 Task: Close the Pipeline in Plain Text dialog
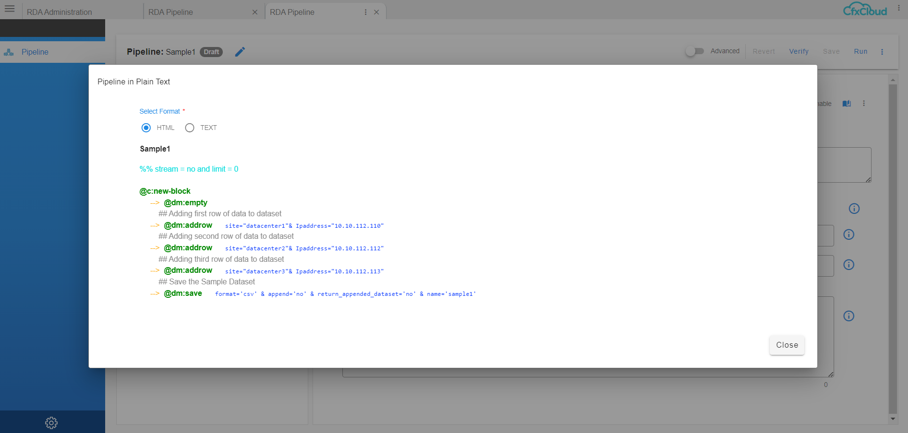(787, 345)
